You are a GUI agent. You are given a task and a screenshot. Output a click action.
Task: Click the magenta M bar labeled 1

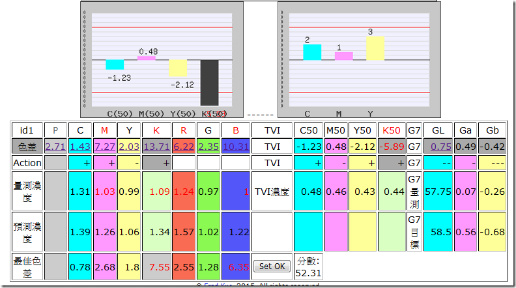[x=343, y=56]
